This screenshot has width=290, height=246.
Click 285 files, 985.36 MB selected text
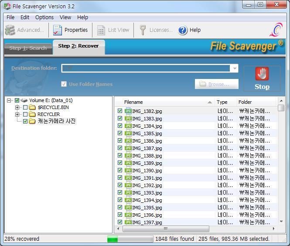click(x=234, y=239)
